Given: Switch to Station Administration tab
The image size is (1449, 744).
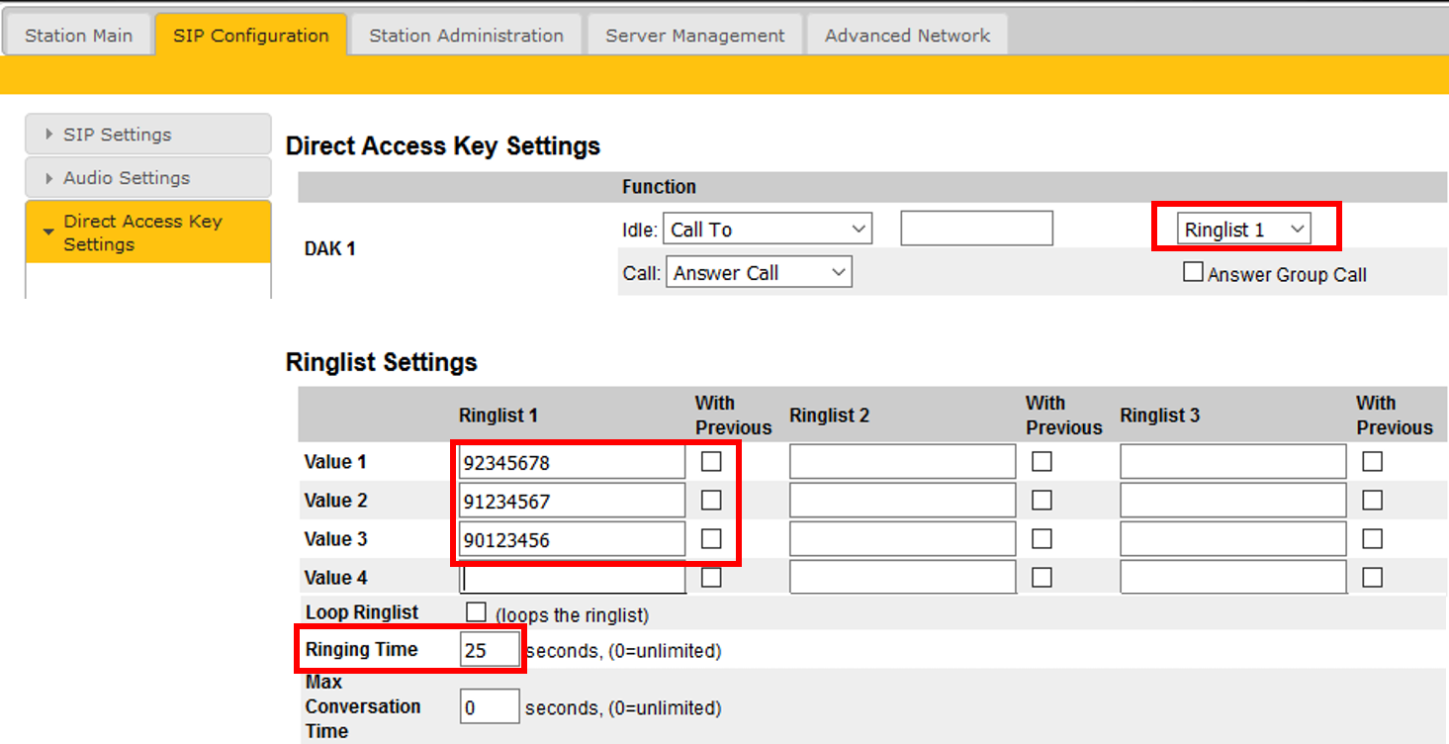Looking at the screenshot, I should 466,36.
